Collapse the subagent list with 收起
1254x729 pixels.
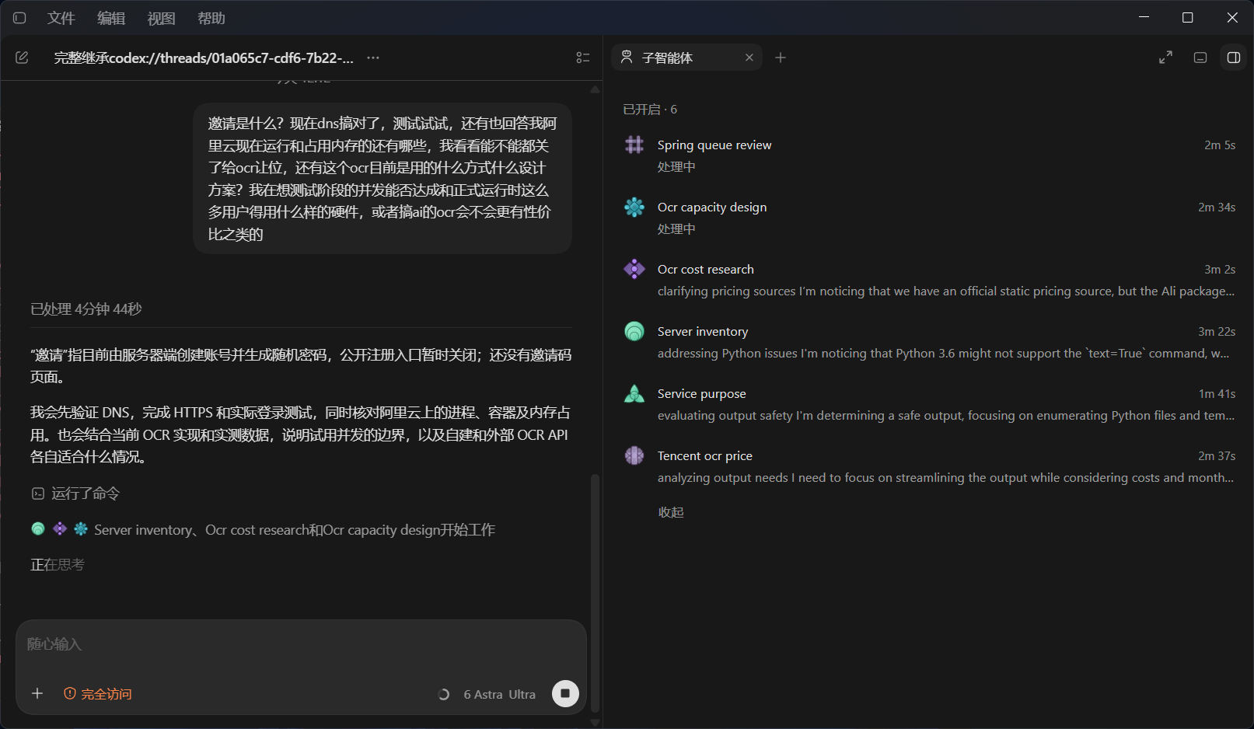[x=671, y=512]
